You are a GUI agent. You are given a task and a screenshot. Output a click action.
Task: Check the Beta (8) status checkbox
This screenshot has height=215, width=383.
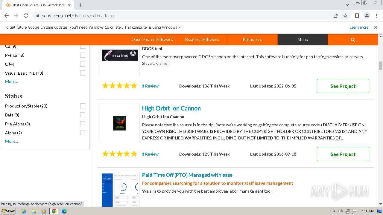pyautogui.click(x=83, y=115)
